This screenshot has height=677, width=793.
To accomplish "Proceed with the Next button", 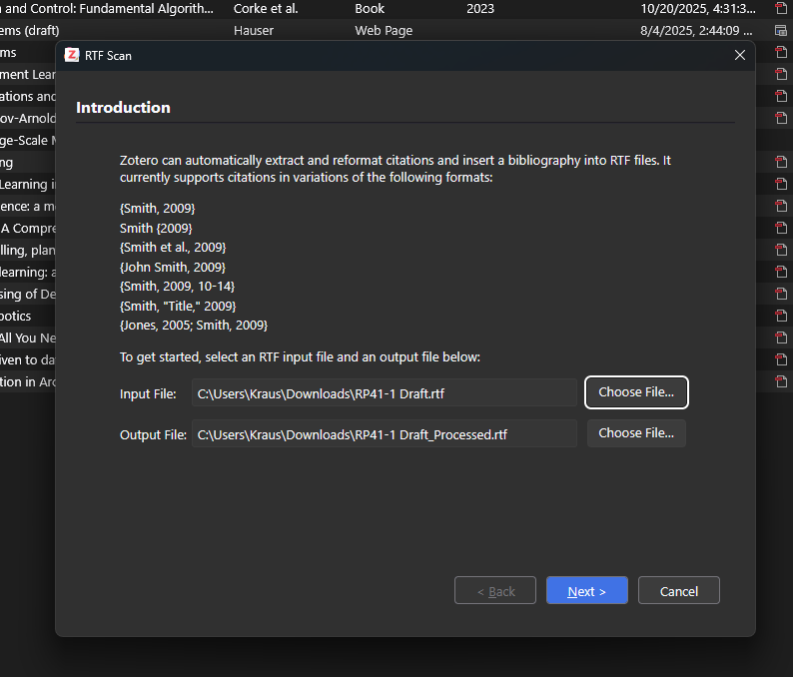I will click(x=586, y=590).
